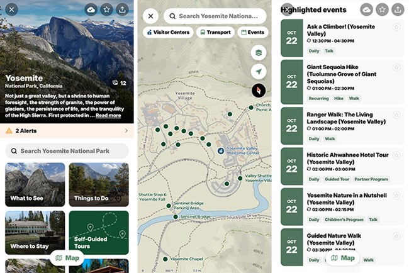Select the Church Bowl Picnic Area pin
This screenshot has width=409, height=273.
pyautogui.click(x=251, y=107)
